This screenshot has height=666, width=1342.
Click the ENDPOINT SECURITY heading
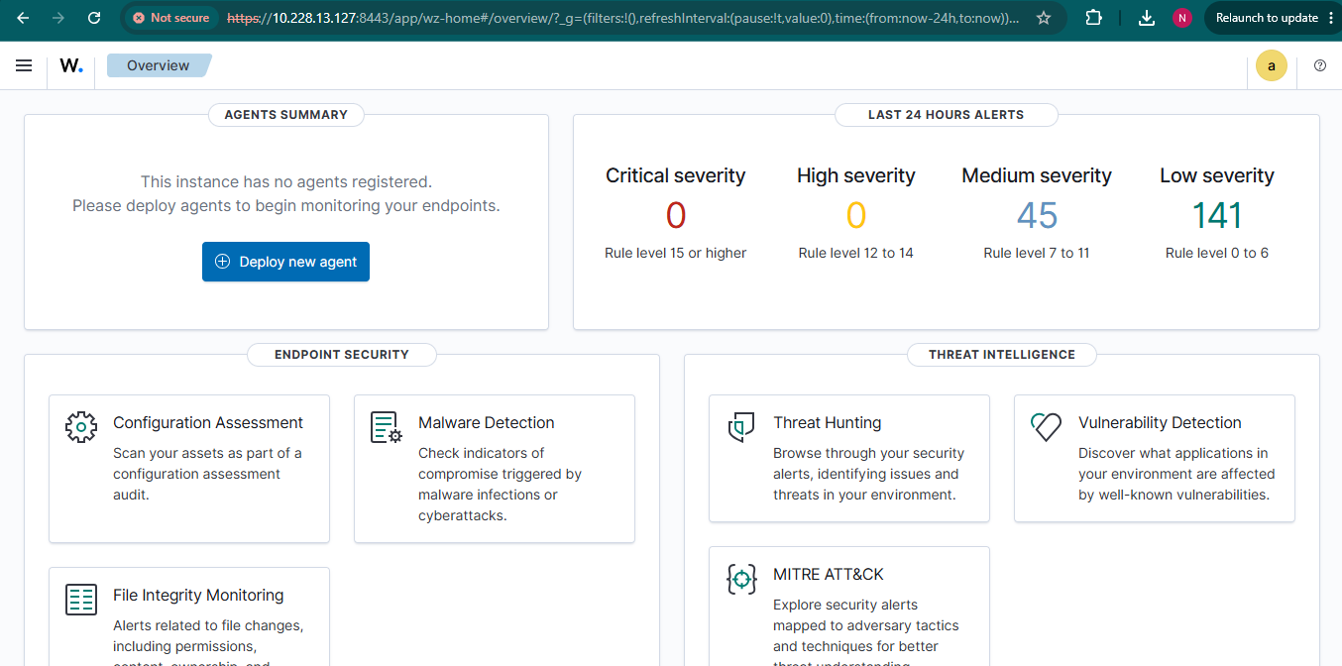tap(342, 355)
